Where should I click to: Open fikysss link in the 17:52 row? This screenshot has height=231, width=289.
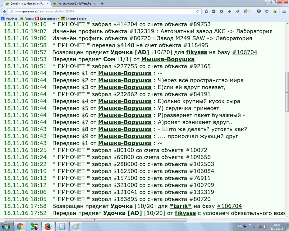[x=185, y=213]
